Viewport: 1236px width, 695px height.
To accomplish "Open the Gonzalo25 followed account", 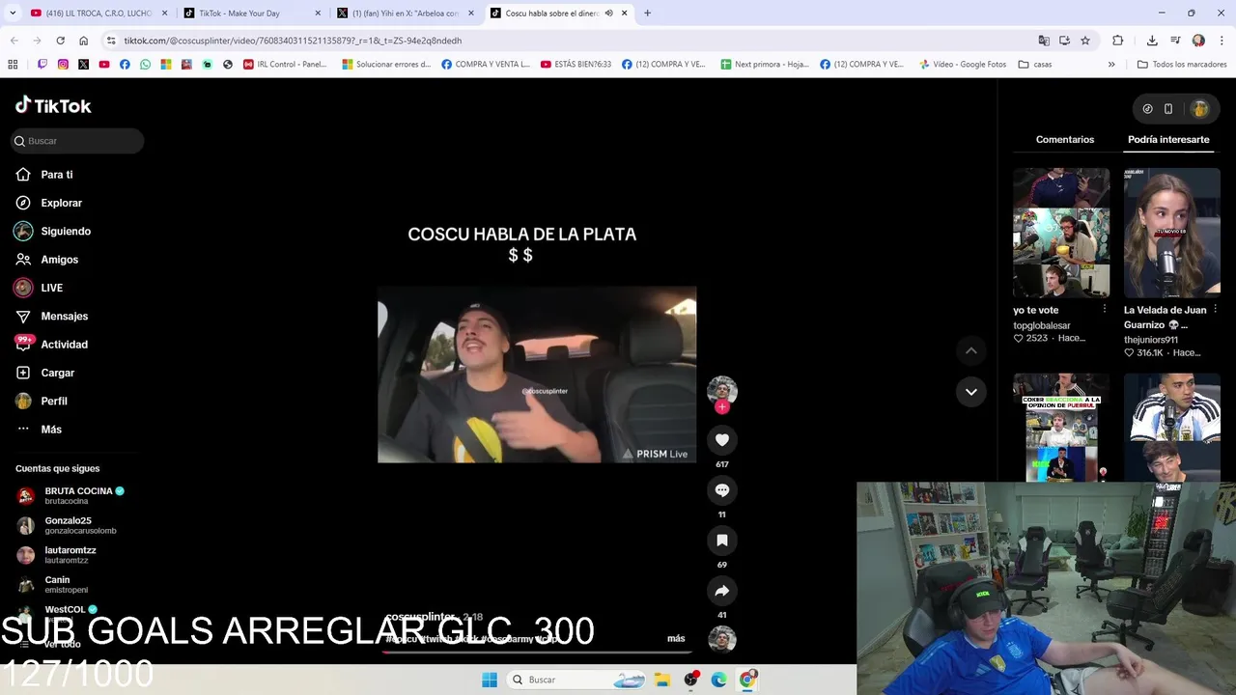I will coord(77,526).
